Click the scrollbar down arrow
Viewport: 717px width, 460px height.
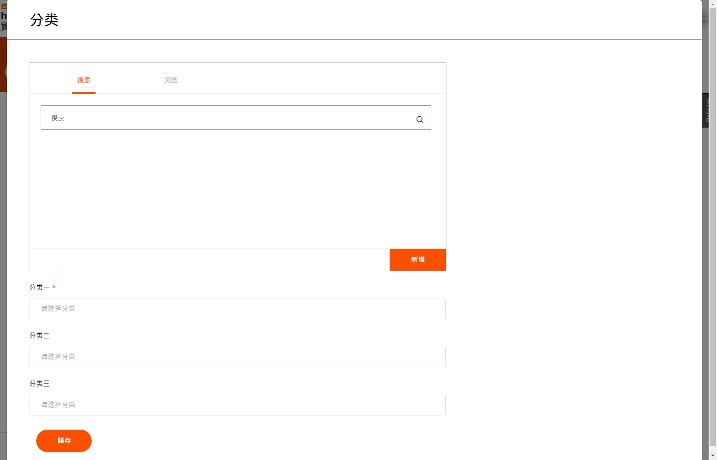[713, 456]
